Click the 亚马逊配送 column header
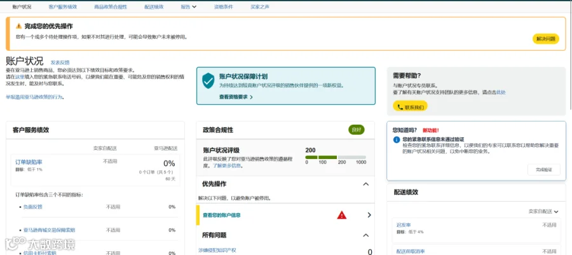The image size is (572, 255). click(x=166, y=148)
